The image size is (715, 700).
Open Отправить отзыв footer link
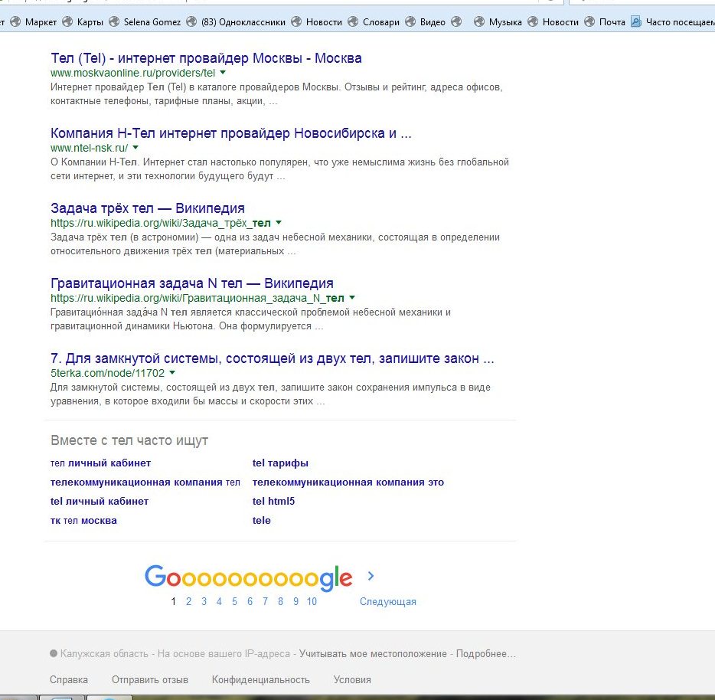(x=150, y=679)
